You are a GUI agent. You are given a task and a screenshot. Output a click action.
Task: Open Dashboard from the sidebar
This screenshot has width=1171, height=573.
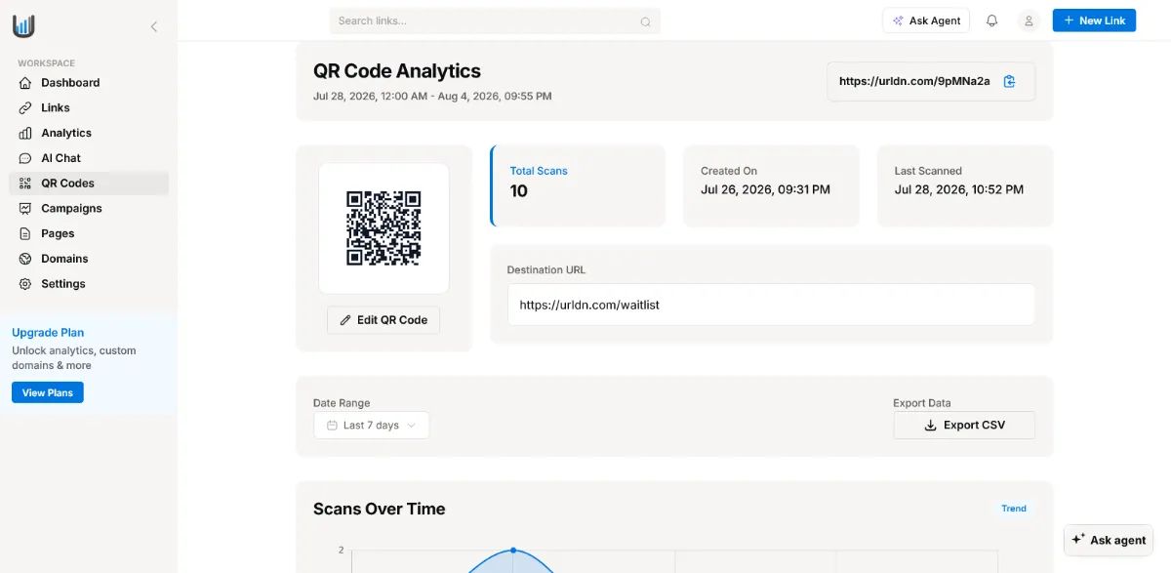point(88,83)
